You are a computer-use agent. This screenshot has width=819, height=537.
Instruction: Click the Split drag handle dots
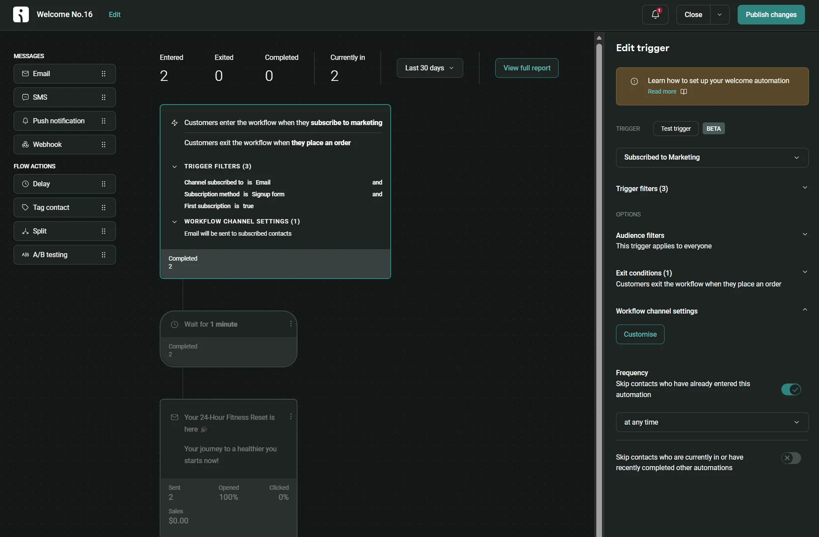[x=104, y=231]
